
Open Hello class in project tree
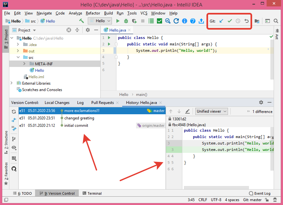click(40, 70)
